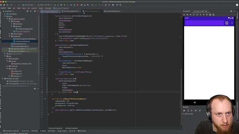Expand the mipmap resource folder

pyautogui.click(x=7, y=66)
